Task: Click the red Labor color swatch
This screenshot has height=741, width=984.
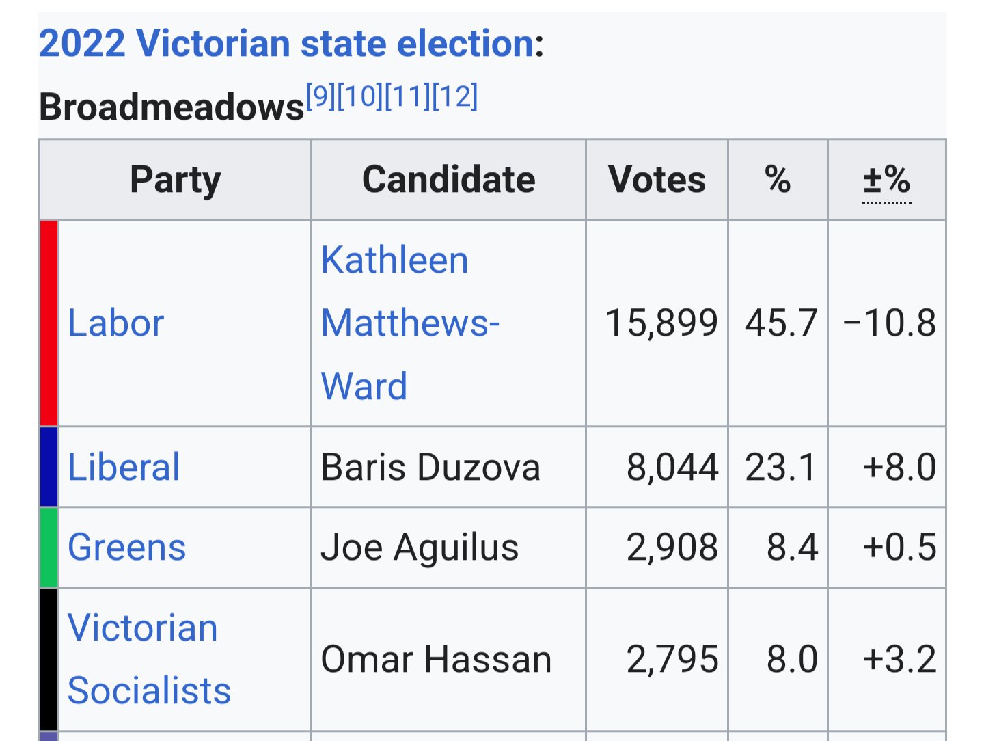Action: pyautogui.click(x=49, y=323)
